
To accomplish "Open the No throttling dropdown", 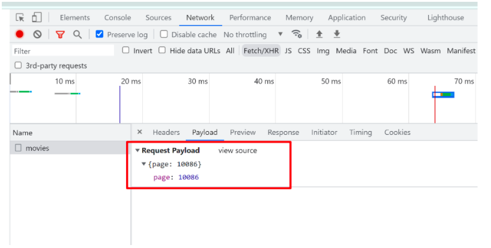I will (253, 35).
